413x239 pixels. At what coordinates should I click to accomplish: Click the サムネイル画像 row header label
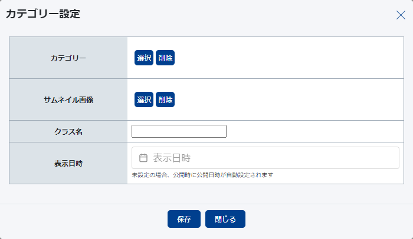(x=68, y=99)
